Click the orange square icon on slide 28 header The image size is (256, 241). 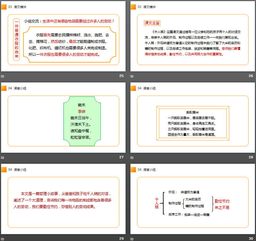click(134, 88)
